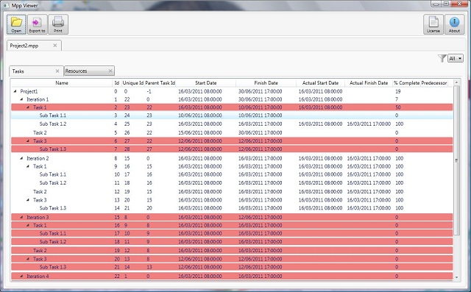Collapse the Iteration 3 node
The width and height of the screenshot is (471, 292).
21,217
